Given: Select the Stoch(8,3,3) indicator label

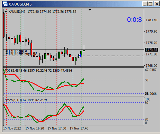Looking at the screenshot, I should [26, 100].
